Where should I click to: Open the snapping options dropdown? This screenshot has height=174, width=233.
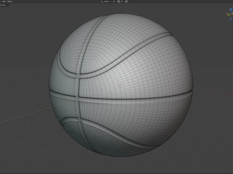tap(122, 1)
